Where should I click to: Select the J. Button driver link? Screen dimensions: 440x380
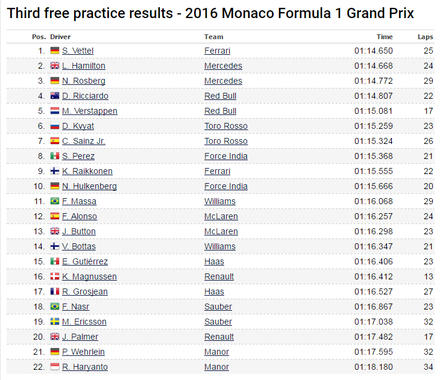[79, 231]
